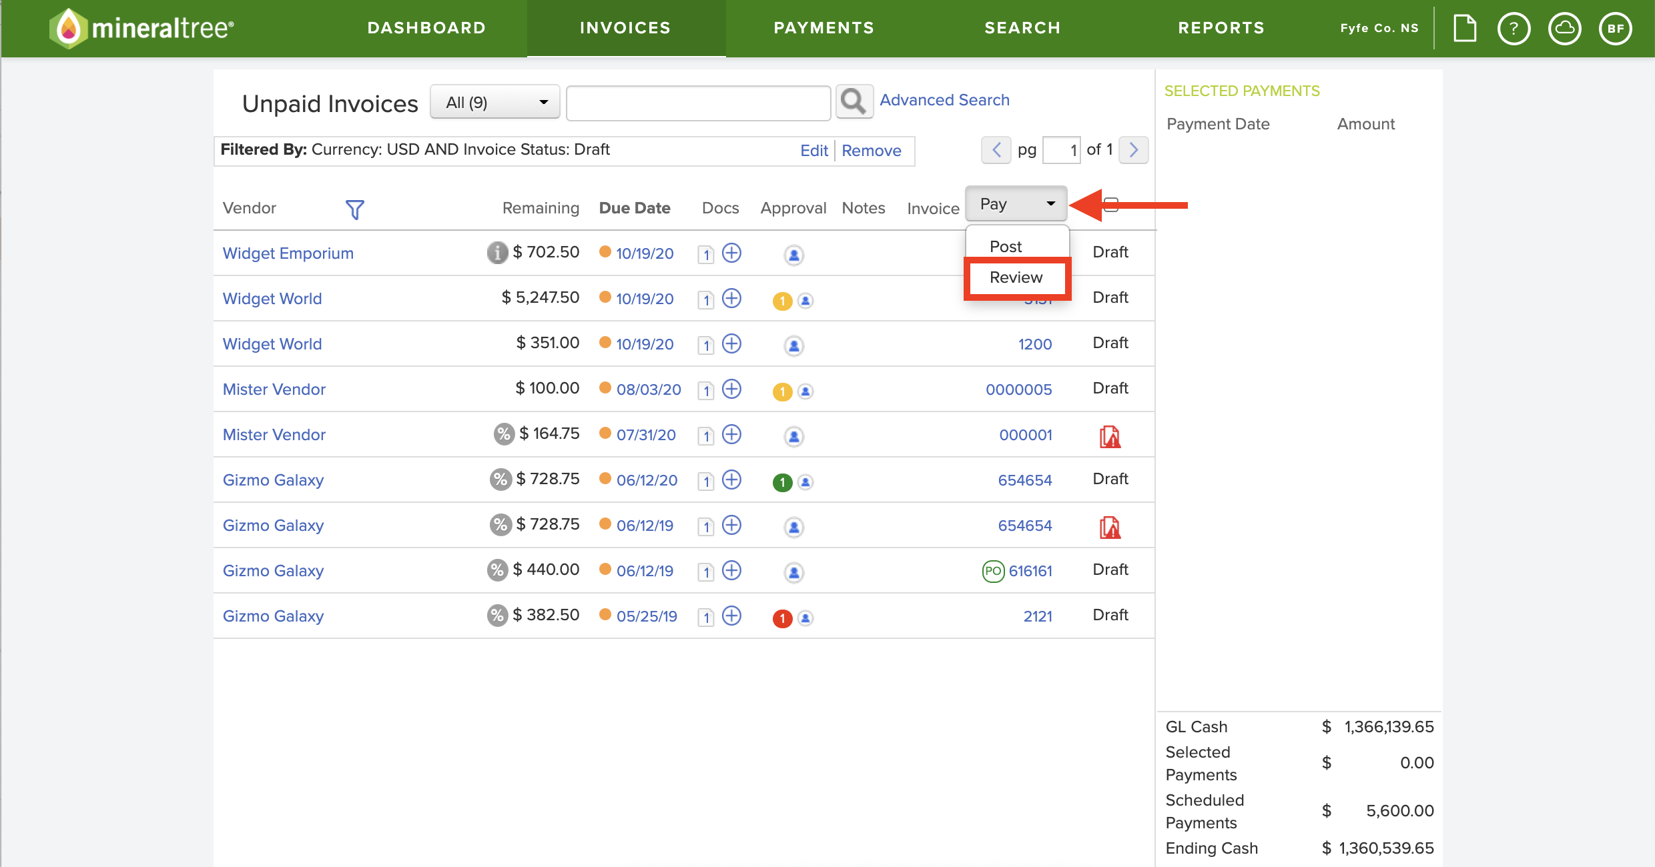Open the red PDF icon on the 06/12/19 $728.75 row
Screen dimensions: 1655x867
point(1110,528)
